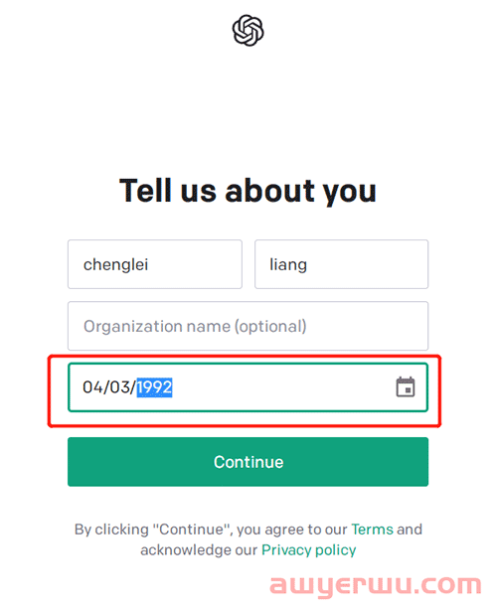This screenshot has width=497, height=610.
Task: Click the word liang in last name box
Action: [288, 265]
